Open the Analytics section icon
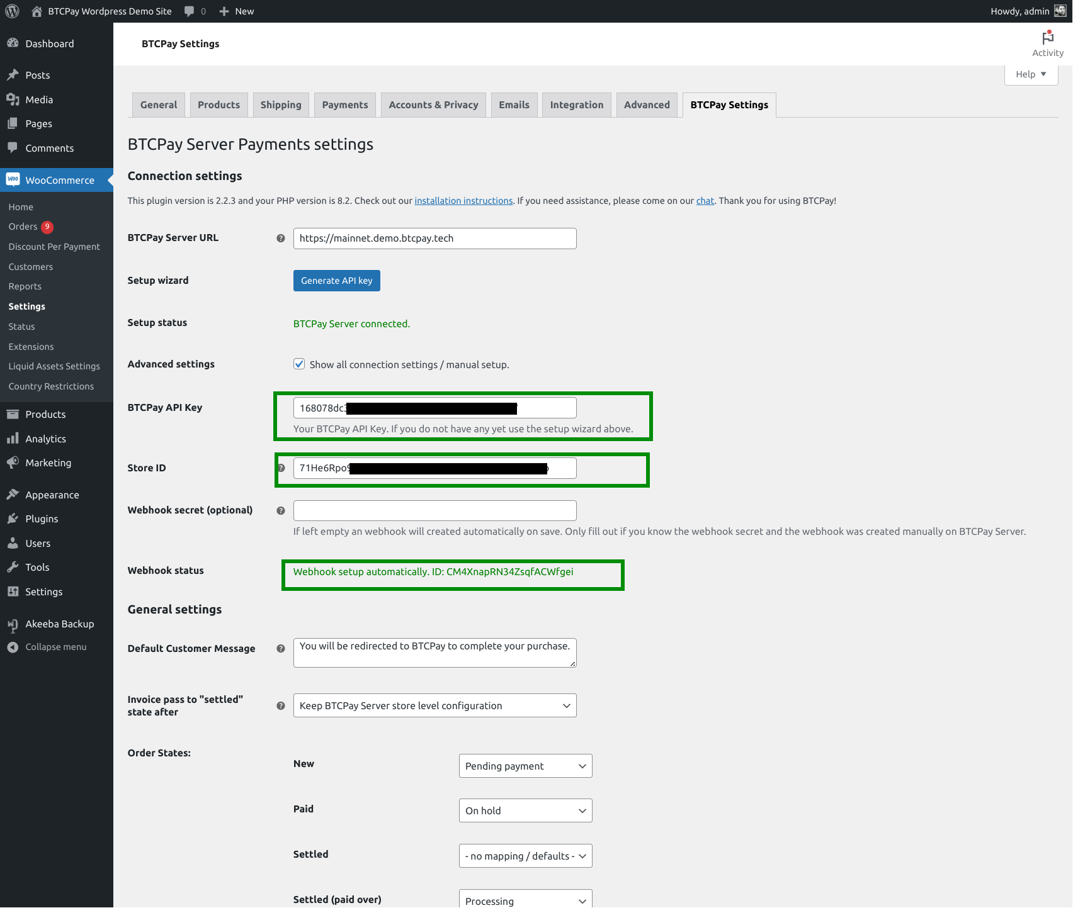The image size is (1073, 908). 13,438
